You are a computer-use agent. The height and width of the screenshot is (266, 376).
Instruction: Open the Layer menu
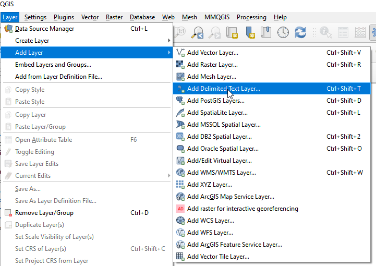pyautogui.click(x=10, y=17)
